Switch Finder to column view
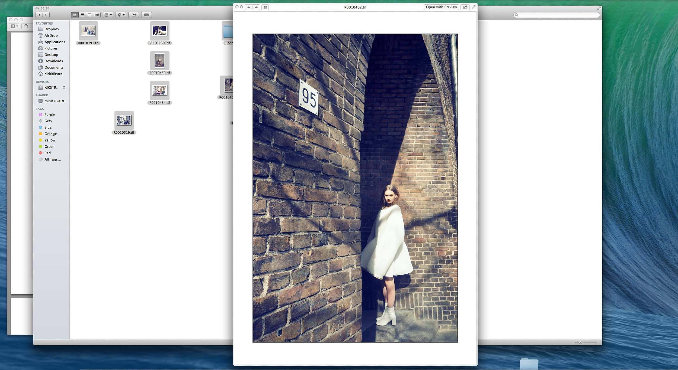The height and width of the screenshot is (370, 678). point(89,15)
